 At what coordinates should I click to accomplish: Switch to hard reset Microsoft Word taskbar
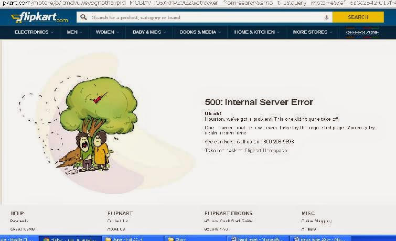[x=258, y=239]
